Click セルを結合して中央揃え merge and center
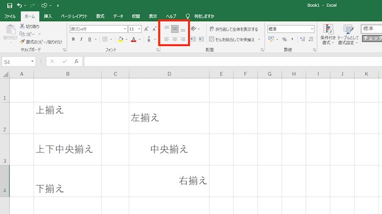 pos(232,39)
